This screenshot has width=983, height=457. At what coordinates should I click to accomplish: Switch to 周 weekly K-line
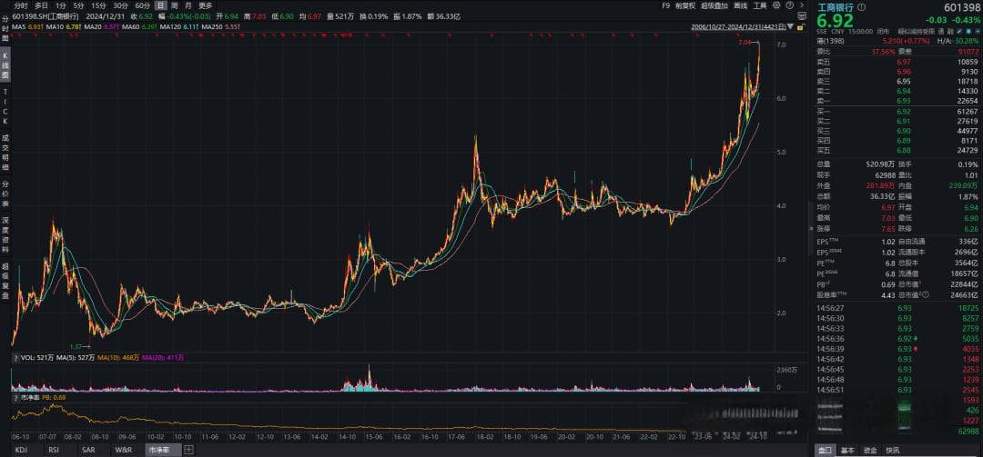pos(175,5)
